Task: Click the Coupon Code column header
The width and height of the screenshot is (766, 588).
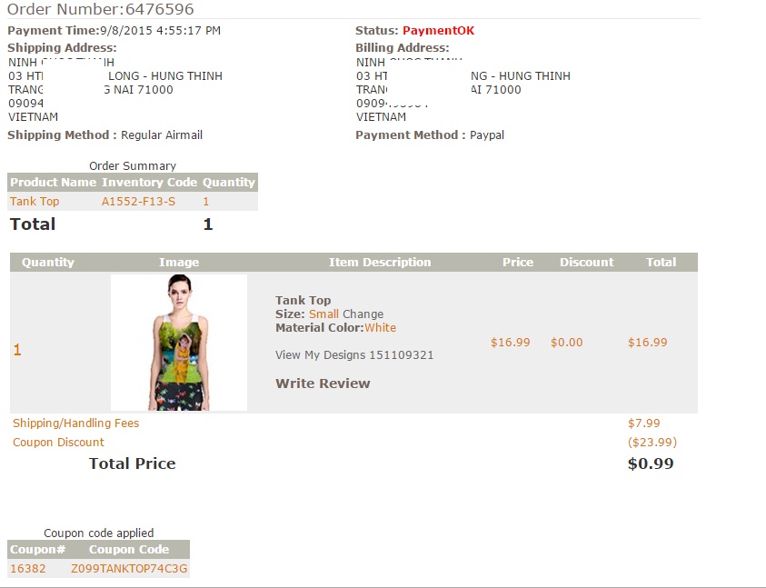Action: coord(129,550)
